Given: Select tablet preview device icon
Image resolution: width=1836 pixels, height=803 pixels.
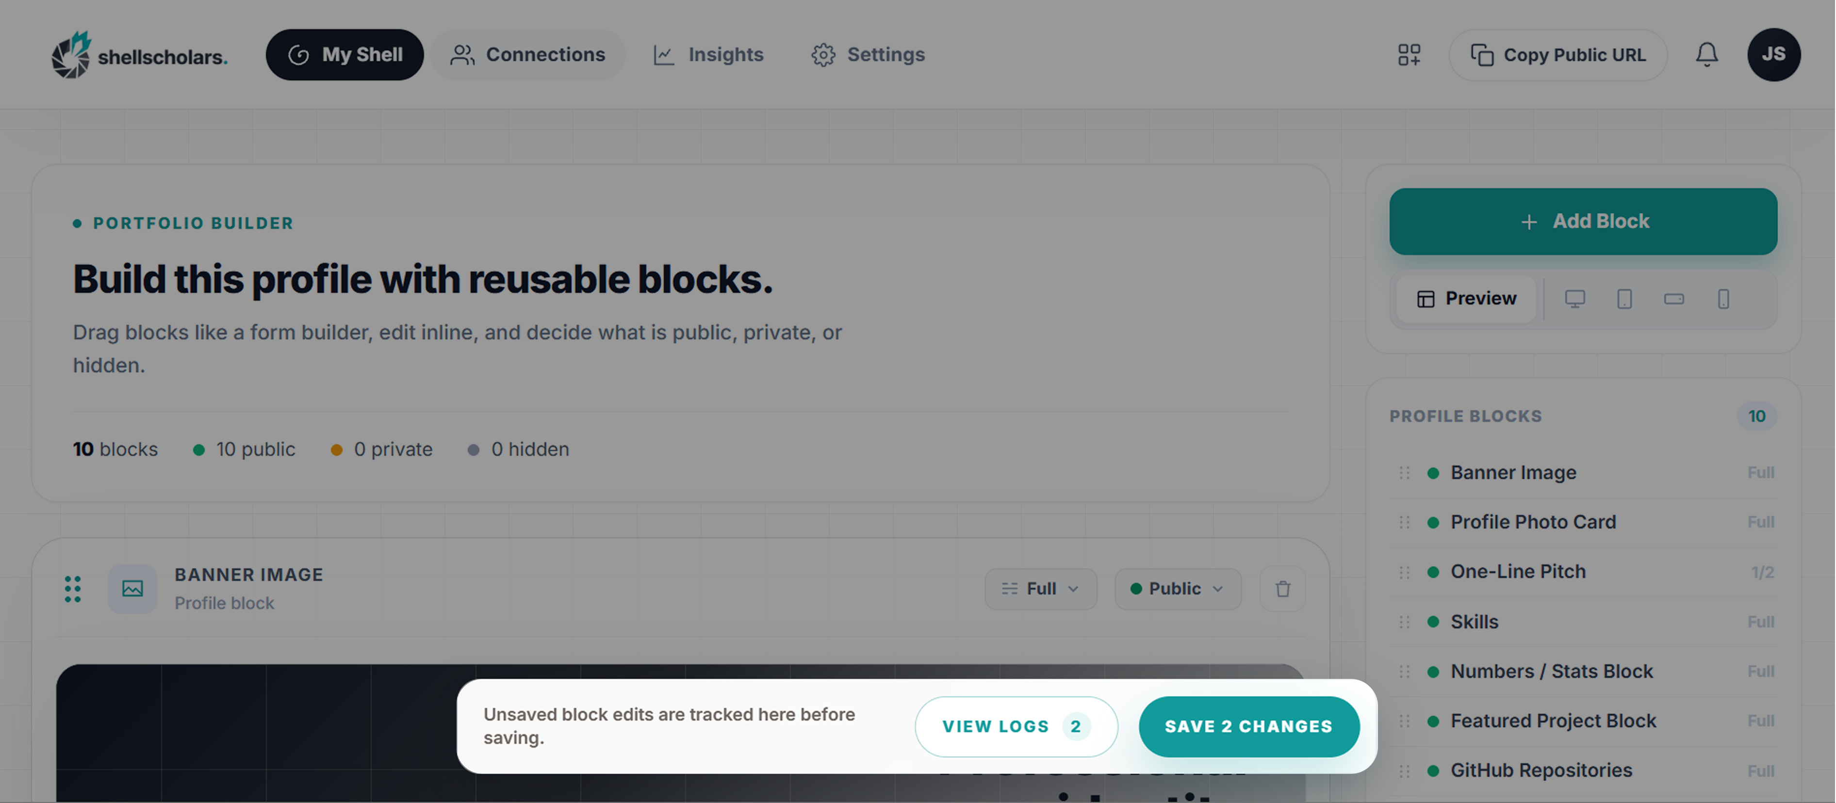Looking at the screenshot, I should point(1624,299).
